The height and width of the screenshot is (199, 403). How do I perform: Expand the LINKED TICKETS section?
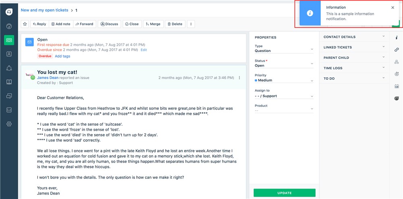click(354, 47)
